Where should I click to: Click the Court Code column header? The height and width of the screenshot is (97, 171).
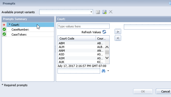(77, 38)
